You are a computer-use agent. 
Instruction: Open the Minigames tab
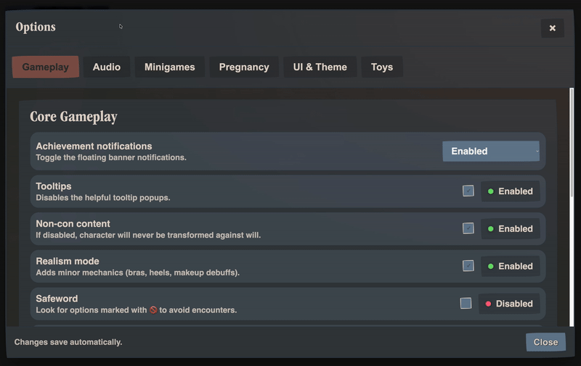pyautogui.click(x=169, y=67)
